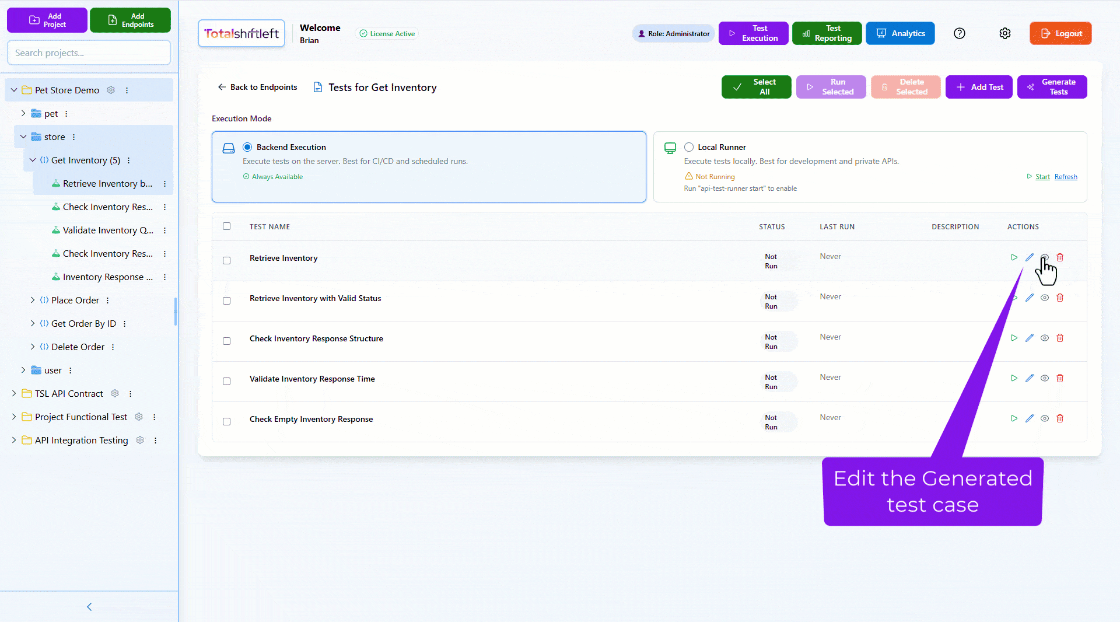Open the application settings gear
The image size is (1120, 622).
tap(1005, 33)
